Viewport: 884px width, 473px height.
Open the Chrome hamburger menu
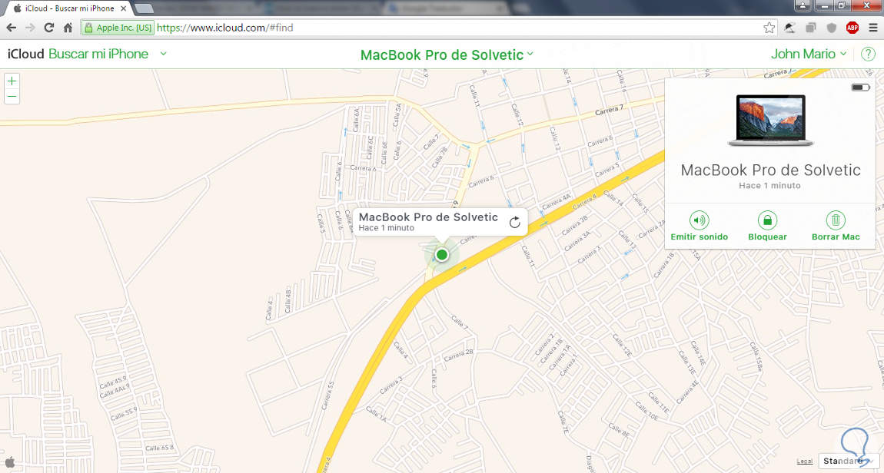pyautogui.click(x=872, y=28)
